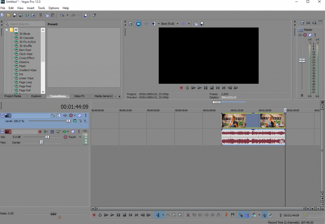Select the Cross Effect transition
The height and width of the screenshot is (224, 325).
pyautogui.click(x=27, y=58)
